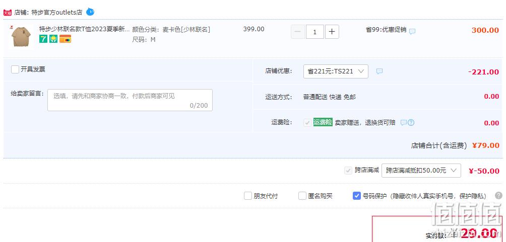Click the quantity input showing 1

314,32
